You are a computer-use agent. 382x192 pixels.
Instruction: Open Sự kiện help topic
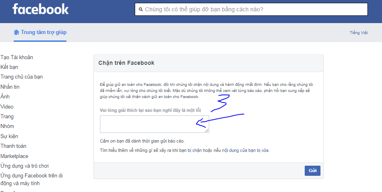(9, 136)
